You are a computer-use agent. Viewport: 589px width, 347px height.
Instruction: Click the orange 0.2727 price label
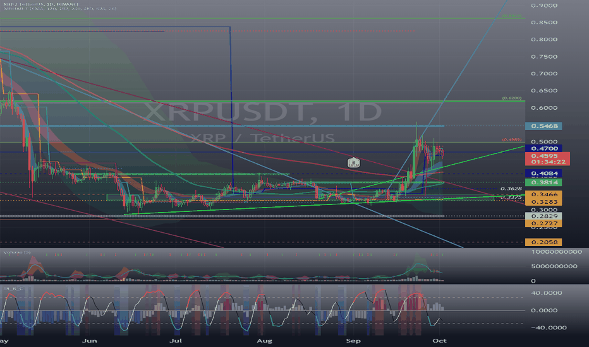pos(543,223)
